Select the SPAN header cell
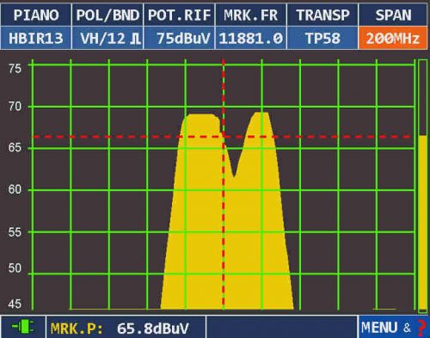The height and width of the screenshot is (338, 430). [393, 15]
